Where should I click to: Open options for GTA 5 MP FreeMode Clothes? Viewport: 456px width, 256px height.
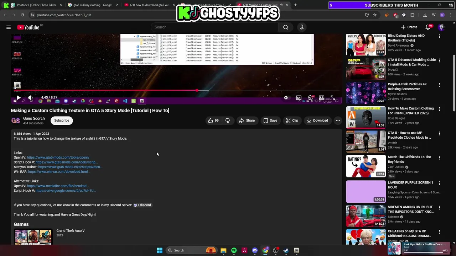[x=440, y=133]
